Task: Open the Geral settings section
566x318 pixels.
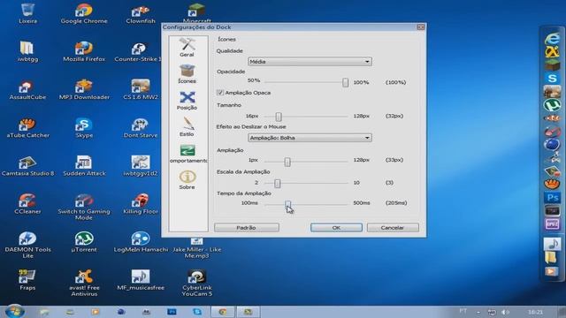Action: (187, 47)
